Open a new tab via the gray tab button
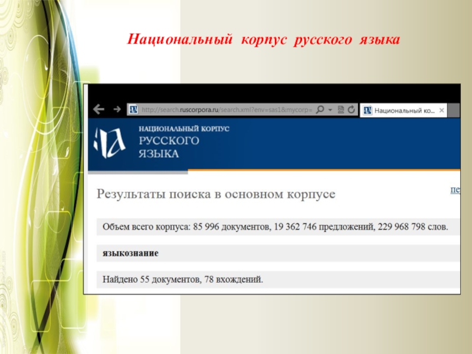This screenshot has height=354, width=472. [x=454, y=110]
